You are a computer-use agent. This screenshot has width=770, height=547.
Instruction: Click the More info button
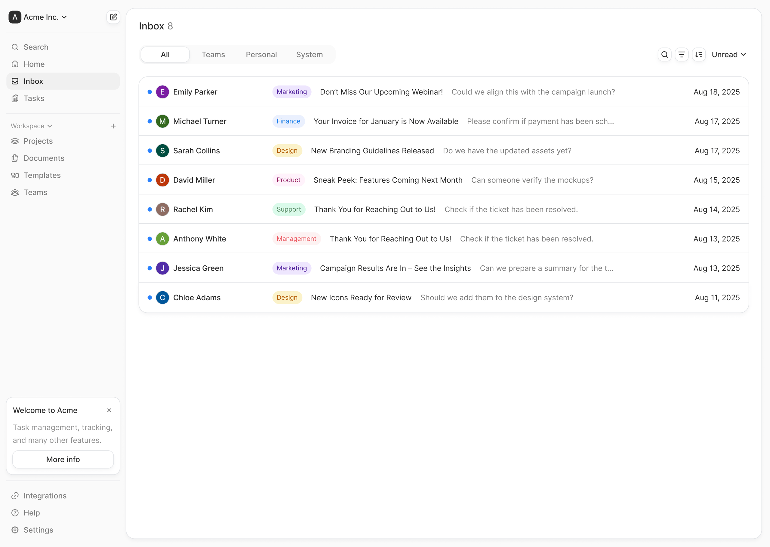(x=63, y=459)
